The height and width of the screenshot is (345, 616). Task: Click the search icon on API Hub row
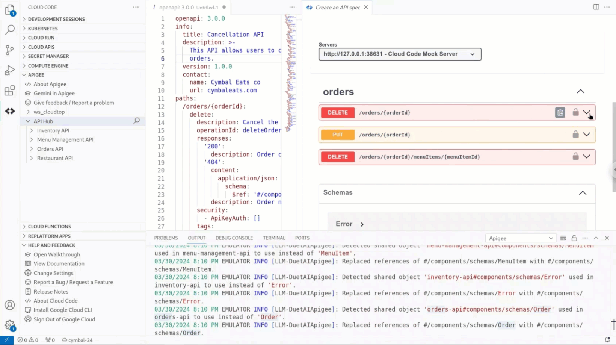click(137, 121)
